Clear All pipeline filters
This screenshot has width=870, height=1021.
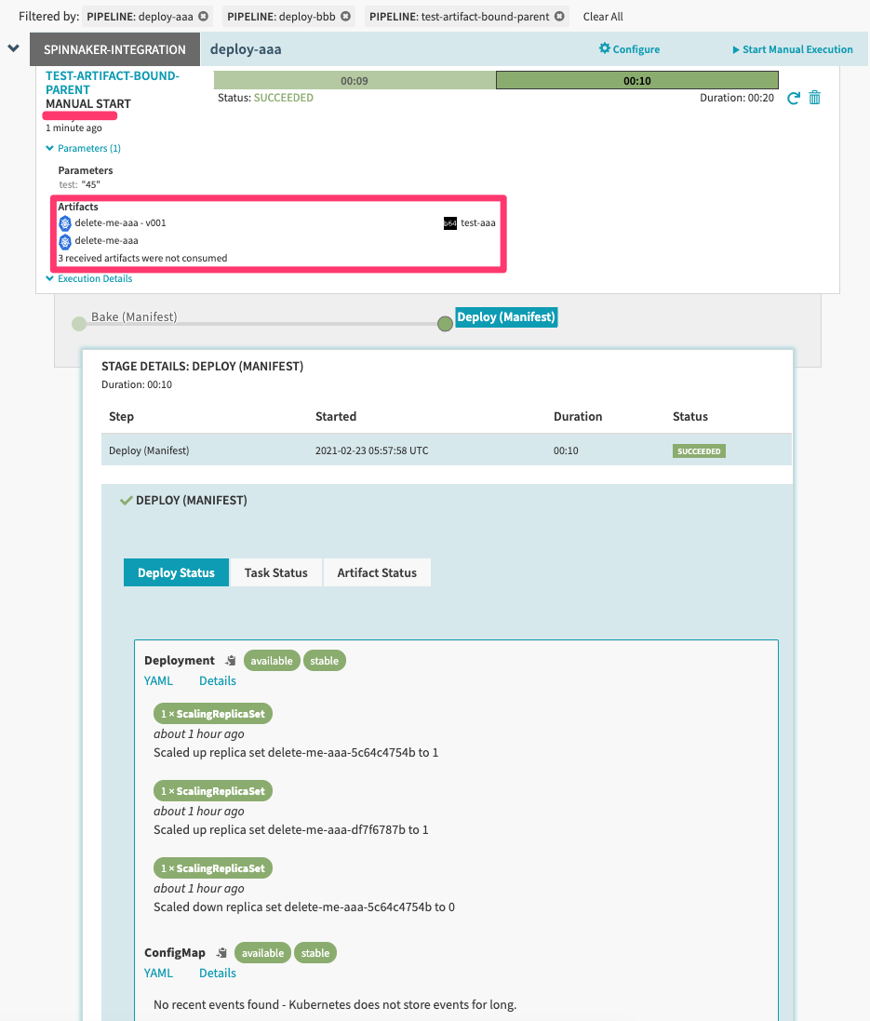pyautogui.click(x=605, y=16)
